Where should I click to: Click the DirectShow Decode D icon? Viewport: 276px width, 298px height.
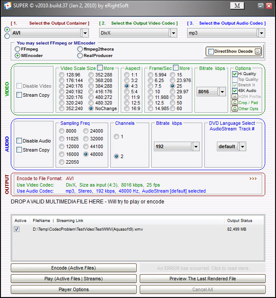258,51
